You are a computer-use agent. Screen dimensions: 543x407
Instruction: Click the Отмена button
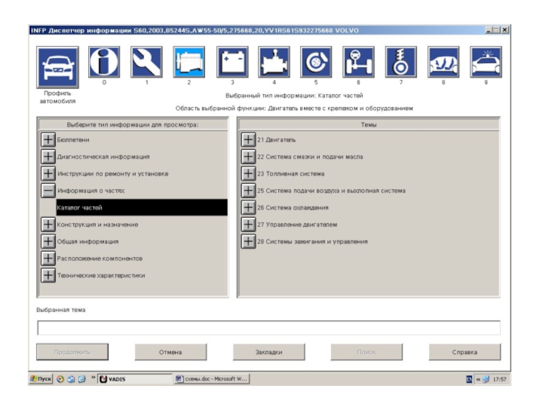170,352
